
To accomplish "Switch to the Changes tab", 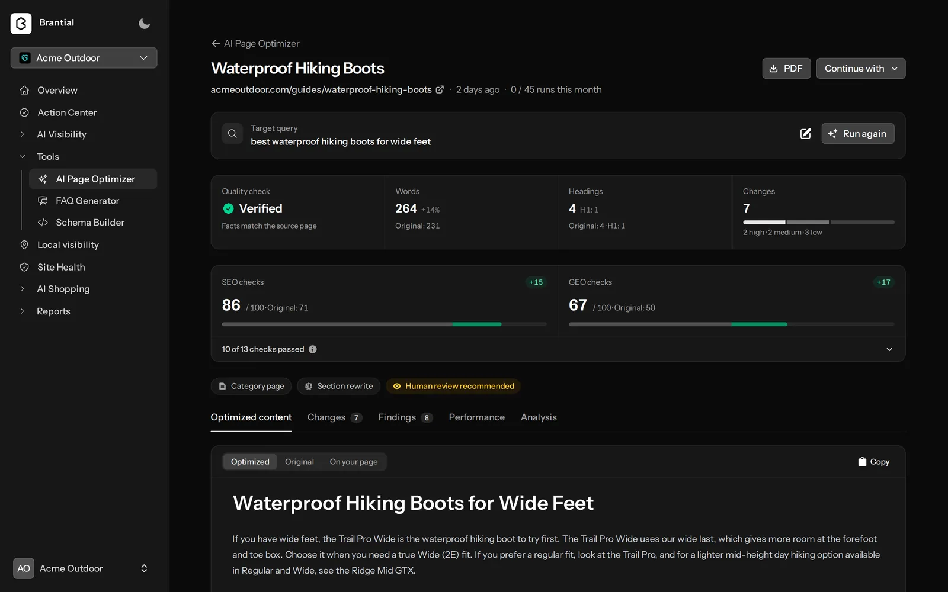I will [x=335, y=417].
